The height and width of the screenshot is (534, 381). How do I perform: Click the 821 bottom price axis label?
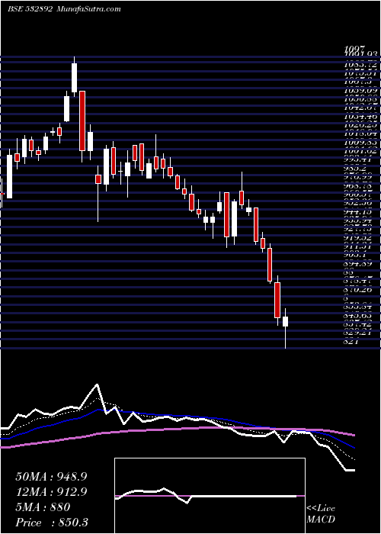click(351, 343)
